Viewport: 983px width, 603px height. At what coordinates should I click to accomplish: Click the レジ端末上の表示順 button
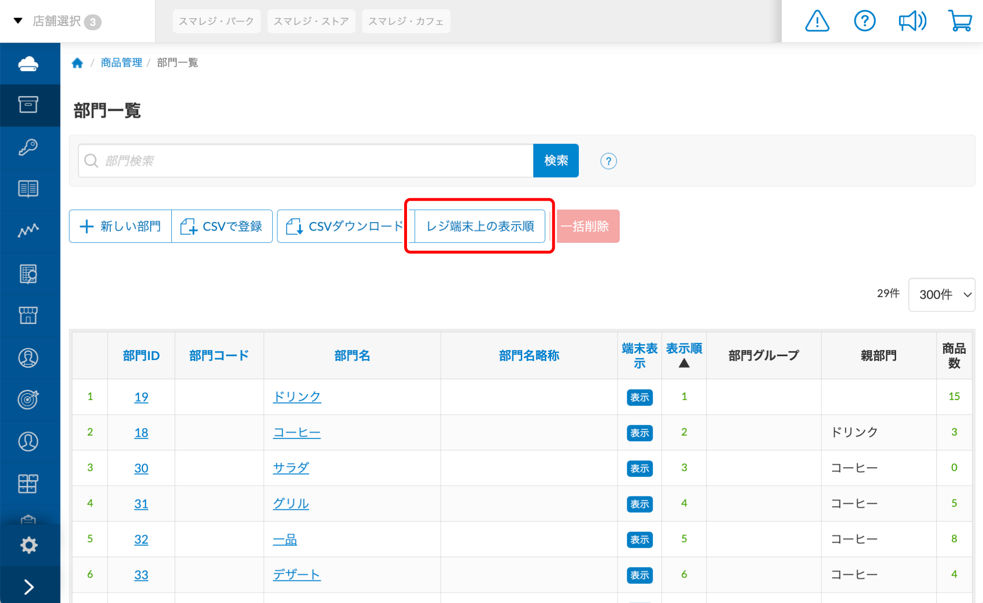(x=480, y=226)
